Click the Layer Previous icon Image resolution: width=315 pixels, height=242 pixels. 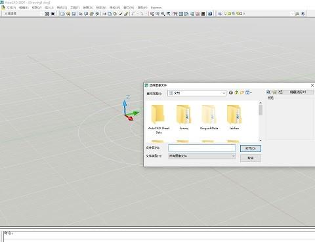click(x=303, y=14)
